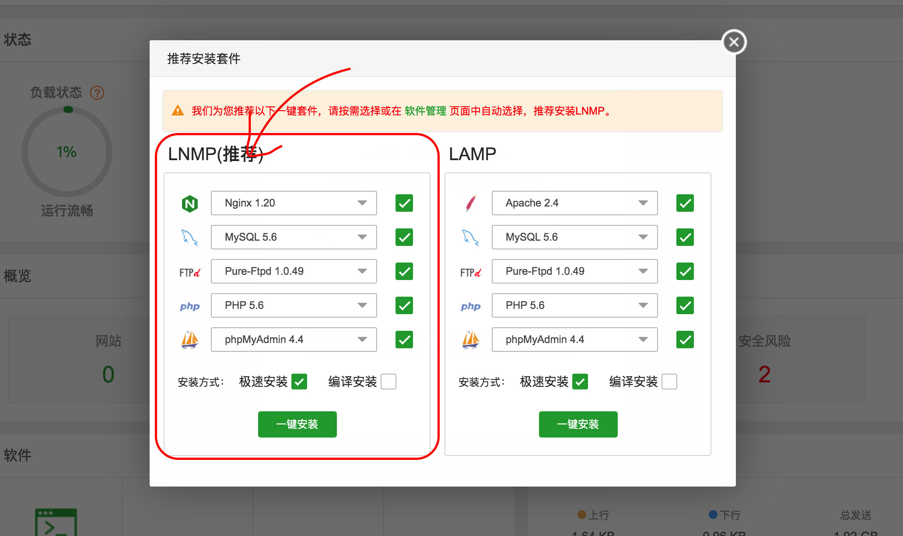
Task: Click the 下行 traffic legend item
Action: point(724,515)
